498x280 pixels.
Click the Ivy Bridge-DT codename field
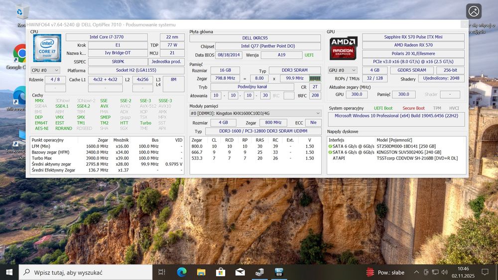coord(118,53)
